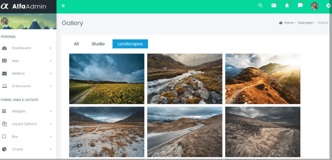
Task: Click the breadcrumb dashboard icon beside Home
Action: click(x=281, y=23)
